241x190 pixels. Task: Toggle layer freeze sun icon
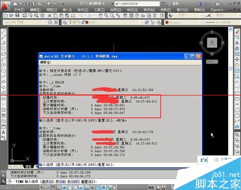pos(74,22)
